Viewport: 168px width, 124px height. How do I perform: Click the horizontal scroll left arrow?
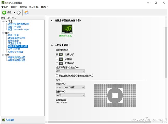47,122
